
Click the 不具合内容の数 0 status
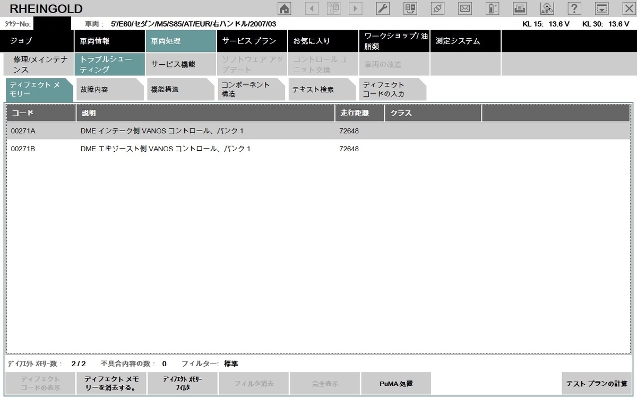pyautogui.click(x=133, y=364)
